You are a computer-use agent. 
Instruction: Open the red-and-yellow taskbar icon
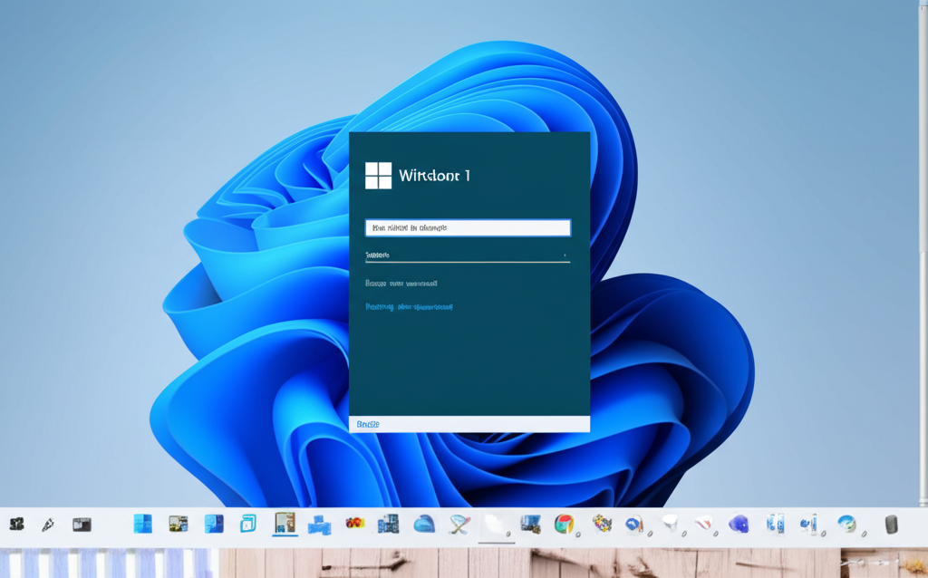pyautogui.click(x=354, y=523)
